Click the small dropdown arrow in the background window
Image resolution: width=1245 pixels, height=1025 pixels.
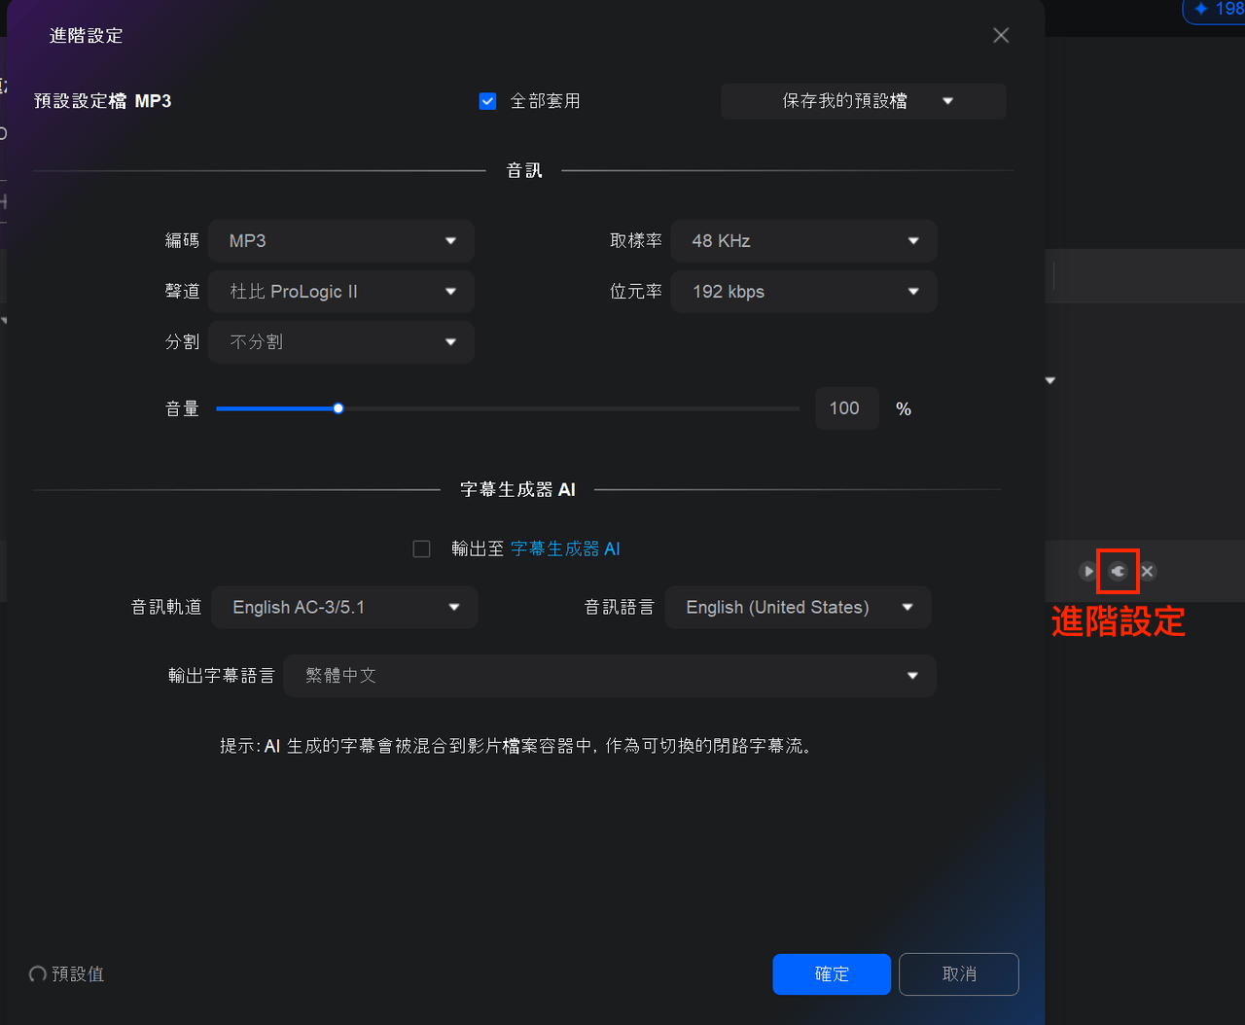click(1050, 380)
